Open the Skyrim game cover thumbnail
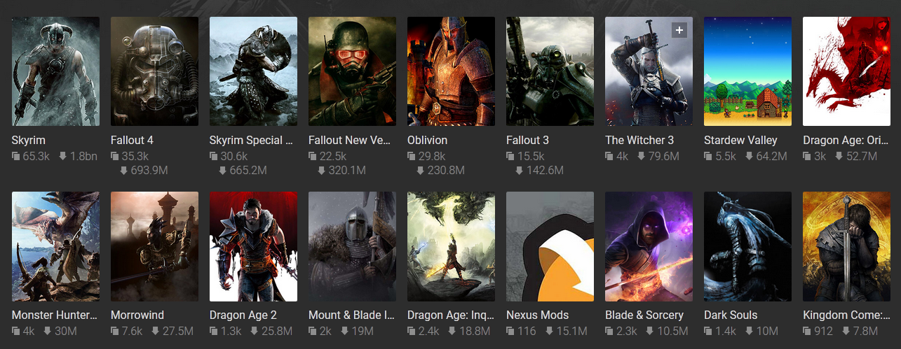 pyautogui.click(x=55, y=71)
